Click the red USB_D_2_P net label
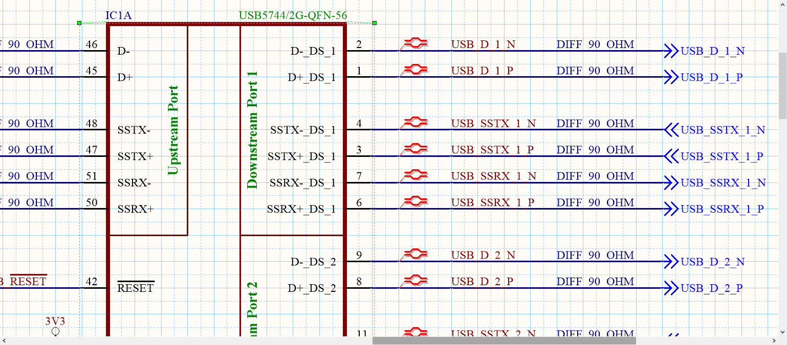787x345 pixels. [x=482, y=281]
